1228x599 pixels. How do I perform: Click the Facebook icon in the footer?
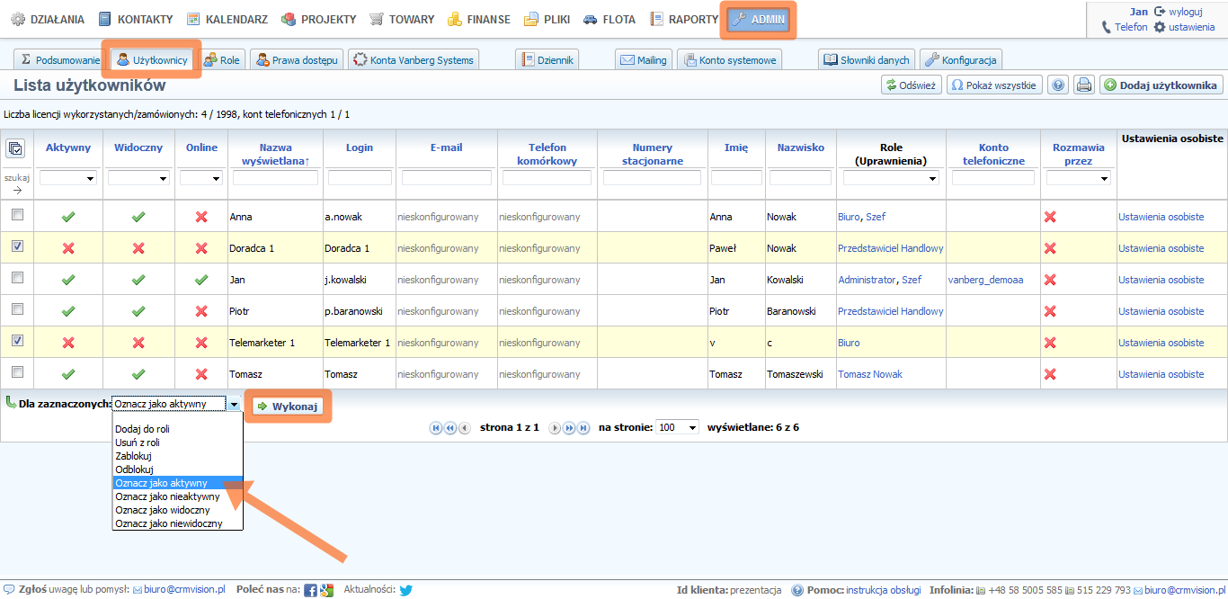click(x=310, y=590)
